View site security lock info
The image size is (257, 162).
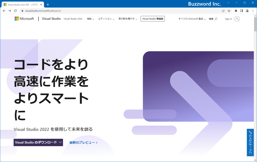[x=23, y=11]
